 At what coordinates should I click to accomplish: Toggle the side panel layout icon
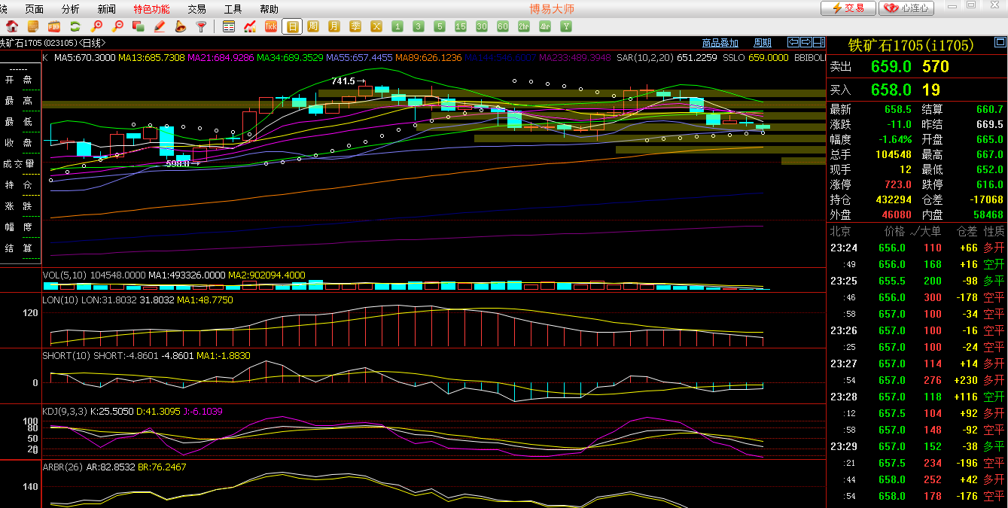click(x=819, y=42)
